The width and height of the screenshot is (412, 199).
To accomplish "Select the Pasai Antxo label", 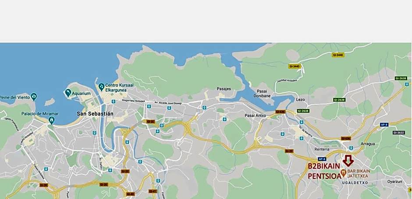I will coord(256,115).
